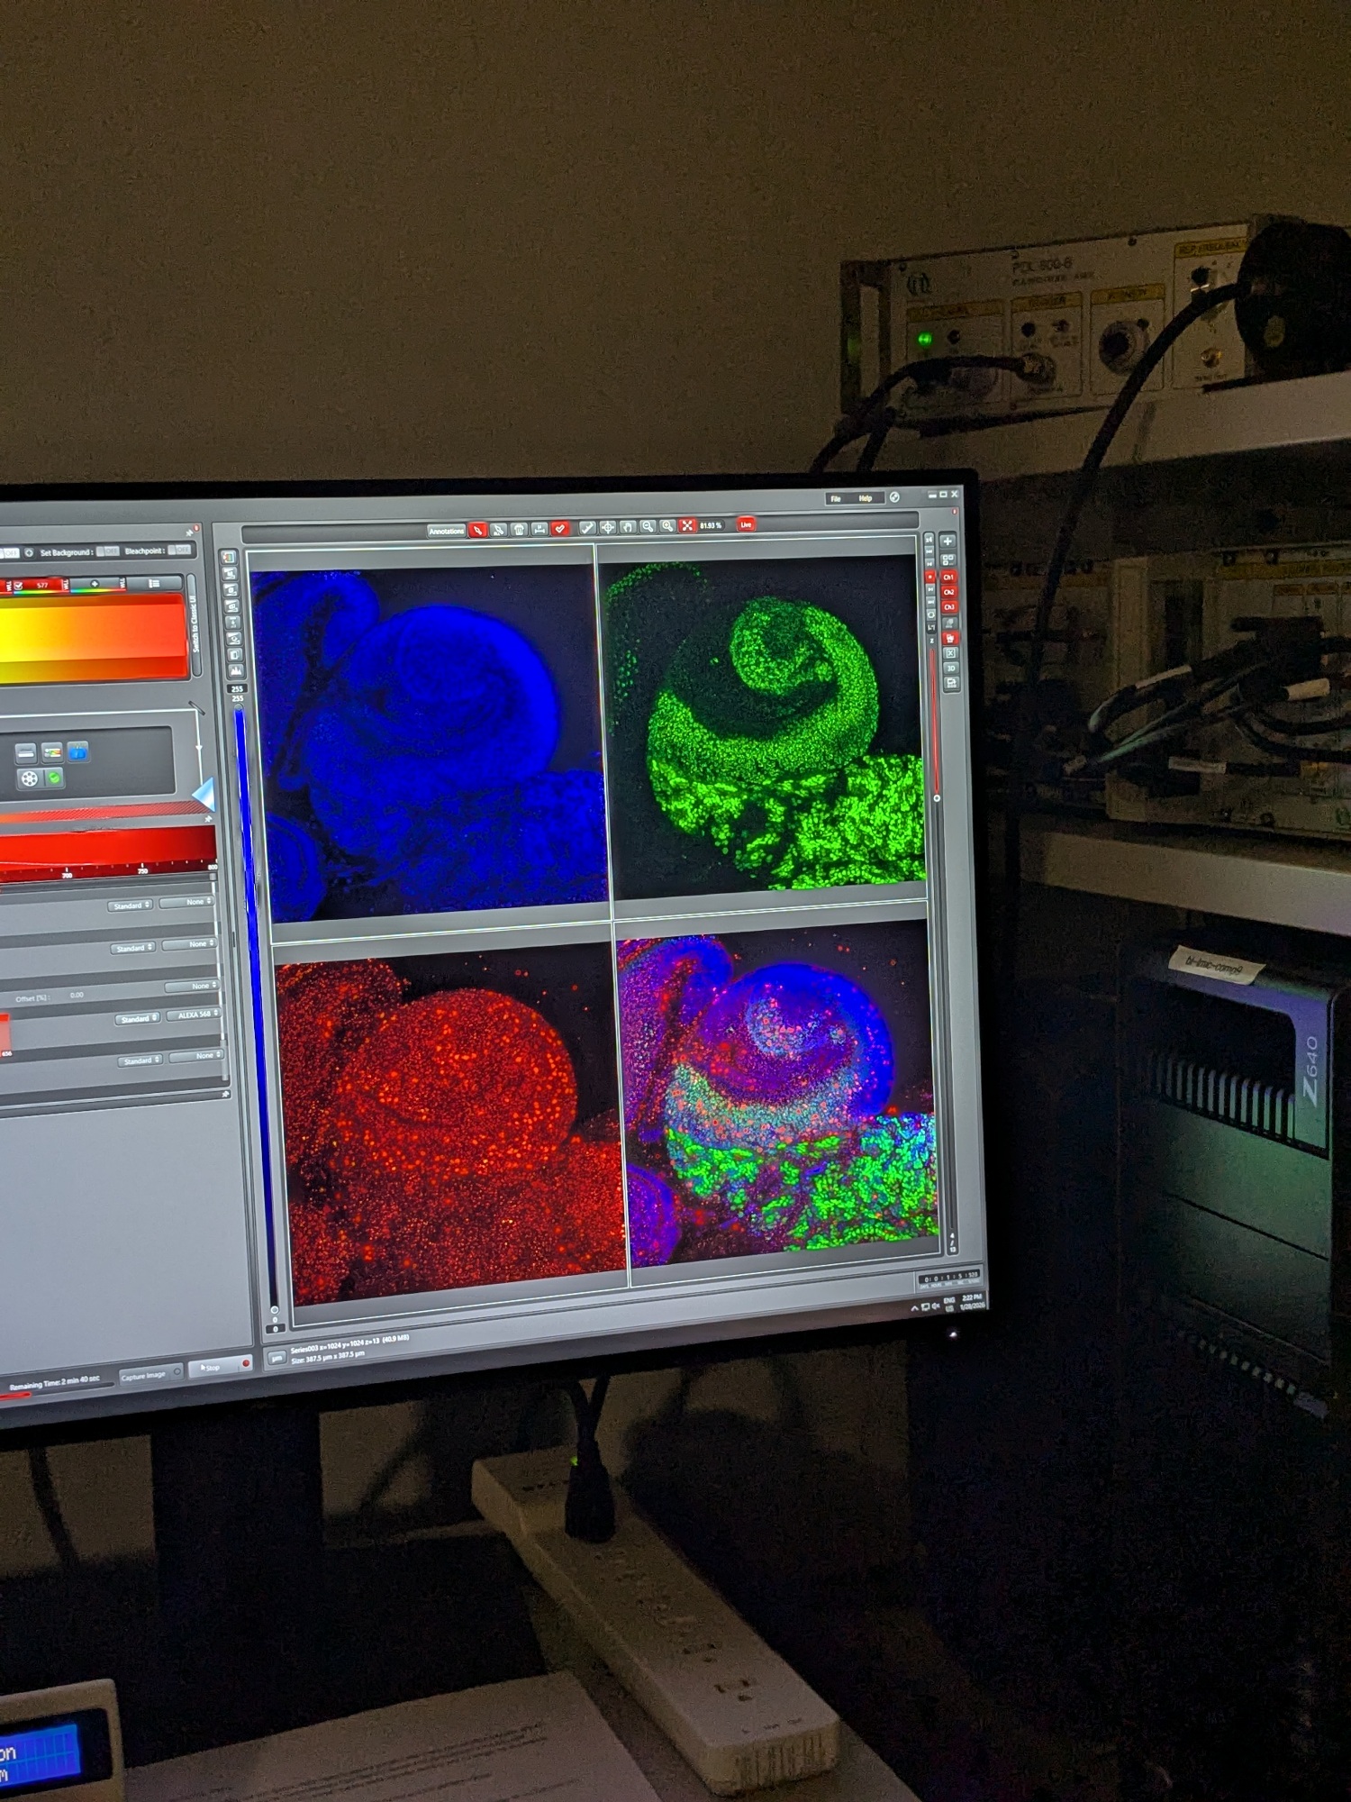Click the Annotations button in viewer toolbar
The height and width of the screenshot is (1802, 1351).
click(446, 531)
